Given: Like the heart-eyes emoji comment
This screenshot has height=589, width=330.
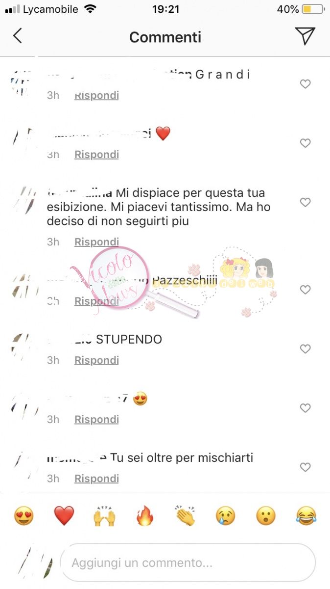Looking at the screenshot, I should point(305,408).
